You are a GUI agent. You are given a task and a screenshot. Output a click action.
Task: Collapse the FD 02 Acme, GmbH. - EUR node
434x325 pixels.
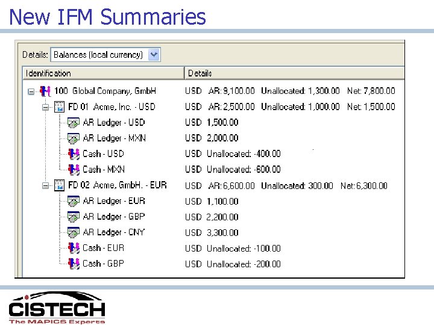pos(45,185)
